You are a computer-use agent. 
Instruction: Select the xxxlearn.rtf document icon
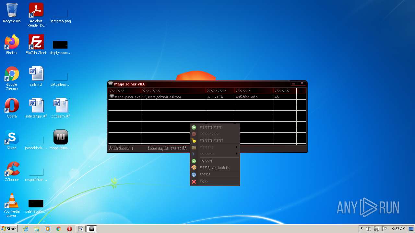[60, 108]
